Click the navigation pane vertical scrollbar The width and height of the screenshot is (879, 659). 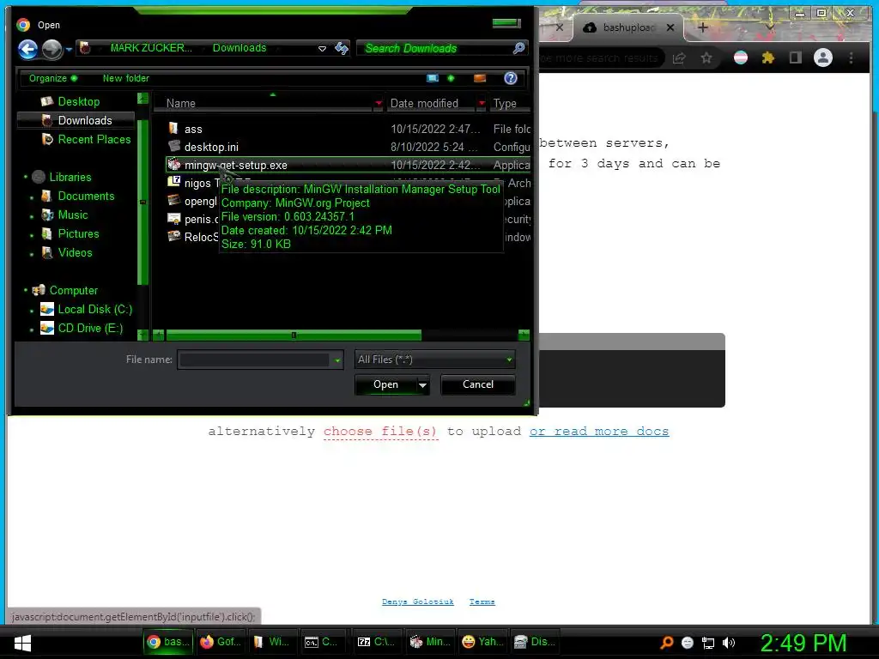(143, 202)
